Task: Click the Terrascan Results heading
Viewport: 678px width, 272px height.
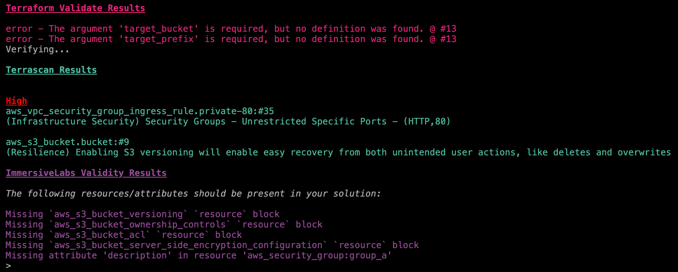Action: coord(51,70)
